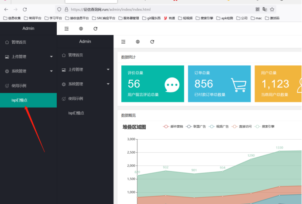The width and height of the screenshot is (302, 204).
Task: Toggle 视频广告 legend series
Action: (x=219, y=127)
